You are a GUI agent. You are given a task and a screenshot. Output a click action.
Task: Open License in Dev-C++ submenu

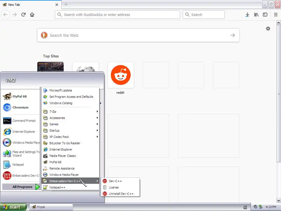(120, 187)
